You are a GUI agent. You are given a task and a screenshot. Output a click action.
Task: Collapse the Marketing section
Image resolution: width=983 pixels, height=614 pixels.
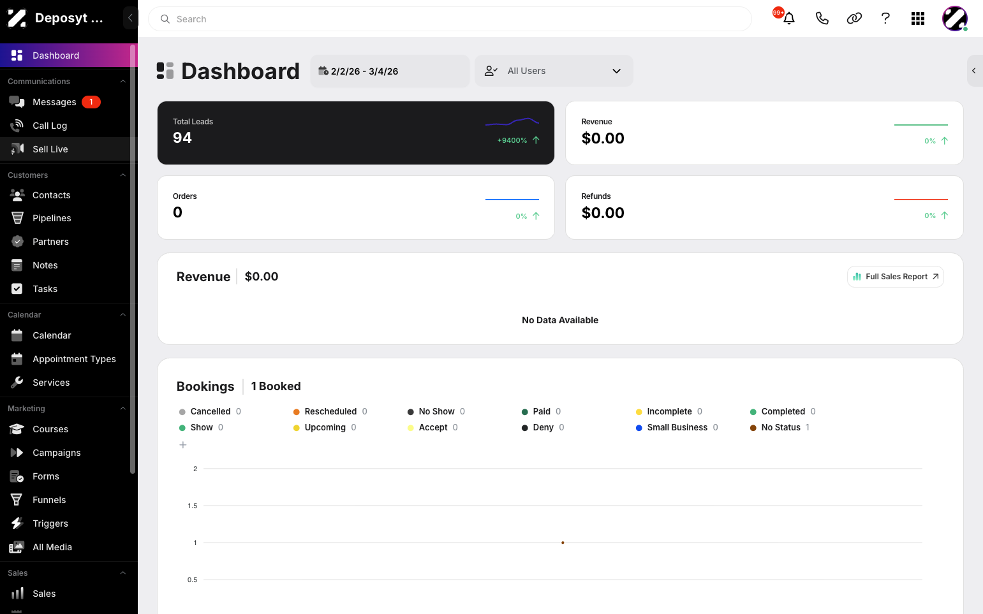pos(123,409)
